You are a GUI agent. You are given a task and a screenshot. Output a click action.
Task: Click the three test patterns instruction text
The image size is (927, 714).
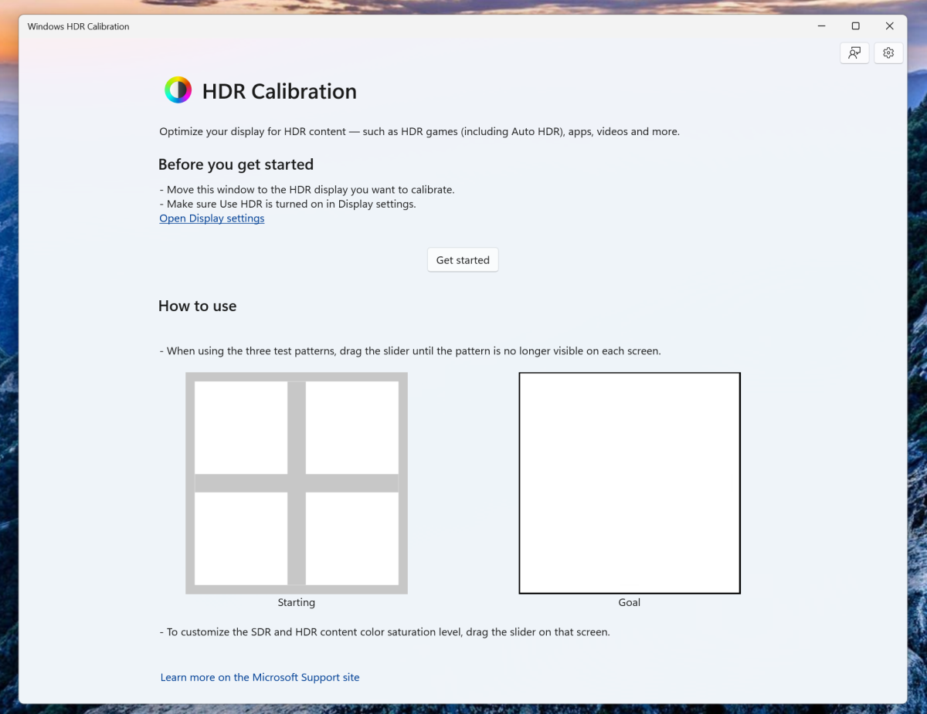click(x=410, y=350)
